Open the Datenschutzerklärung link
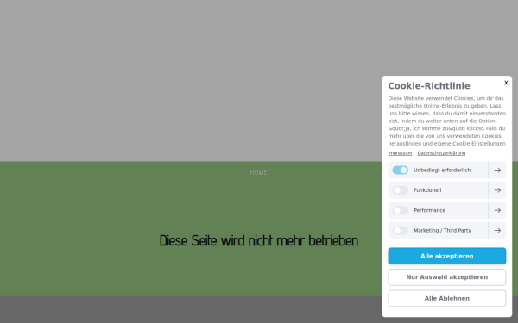Screen dimensions: 518x323 [441, 153]
